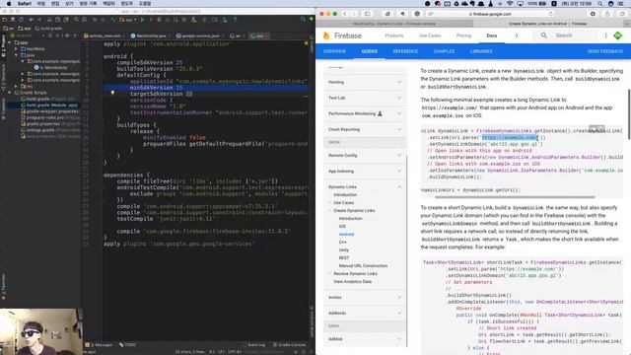The image size is (631, 355).
Task: Collapse the 'app' module tree node
Action: coord(10,42)
